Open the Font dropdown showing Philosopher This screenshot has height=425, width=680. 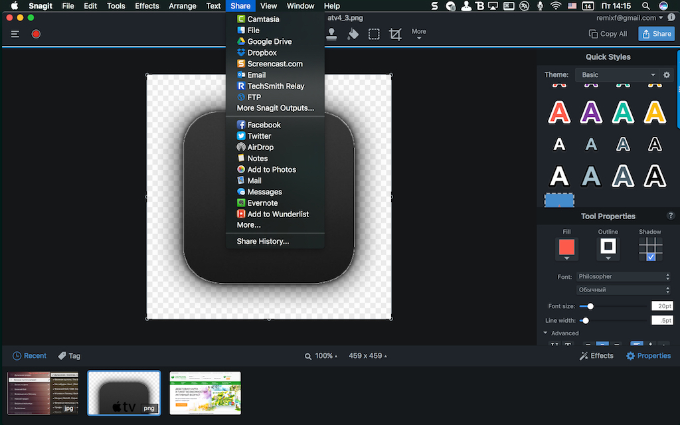point(624,276)
